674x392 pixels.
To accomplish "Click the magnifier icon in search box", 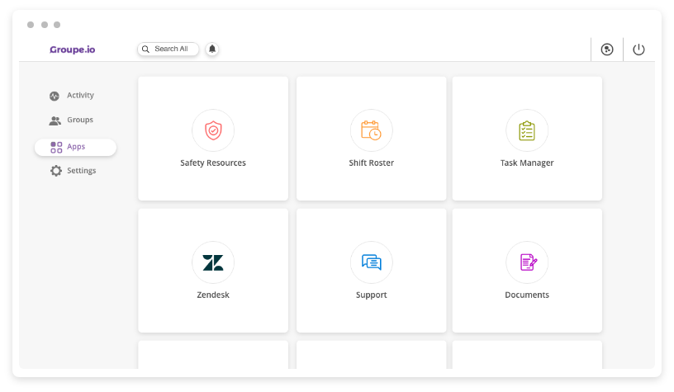I will [x=145, y=49].
